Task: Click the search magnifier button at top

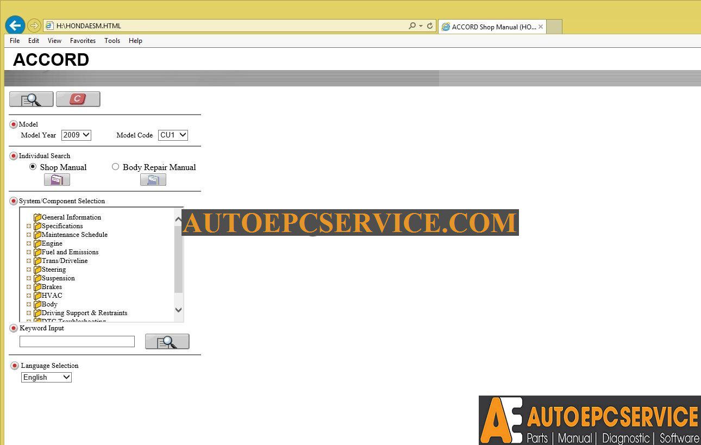Action: [32, 99]
